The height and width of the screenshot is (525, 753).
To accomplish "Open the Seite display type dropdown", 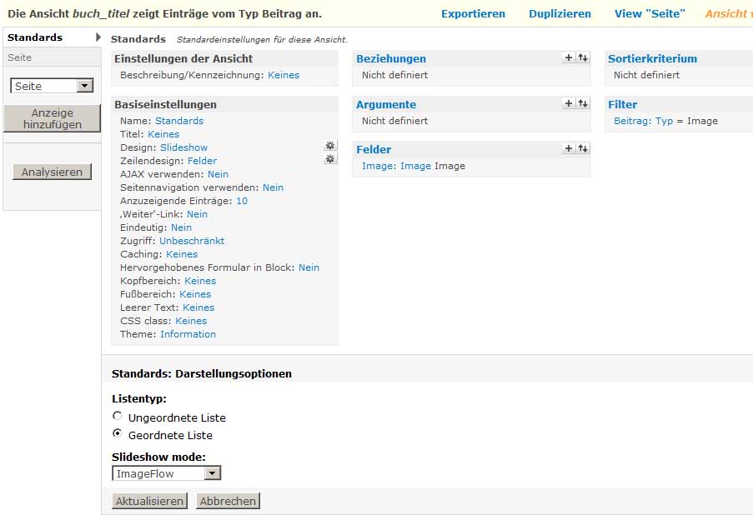I will pos(84,86).
